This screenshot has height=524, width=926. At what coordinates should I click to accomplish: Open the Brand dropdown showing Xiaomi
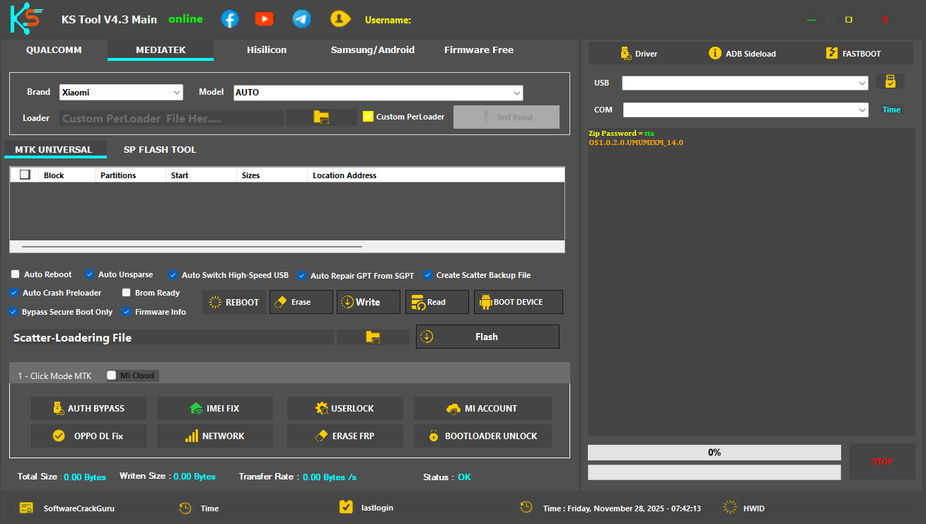(121, 92)
